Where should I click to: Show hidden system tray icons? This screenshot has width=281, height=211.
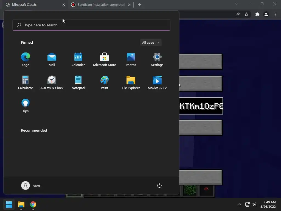pyautogui.click(x=240, y=204)
